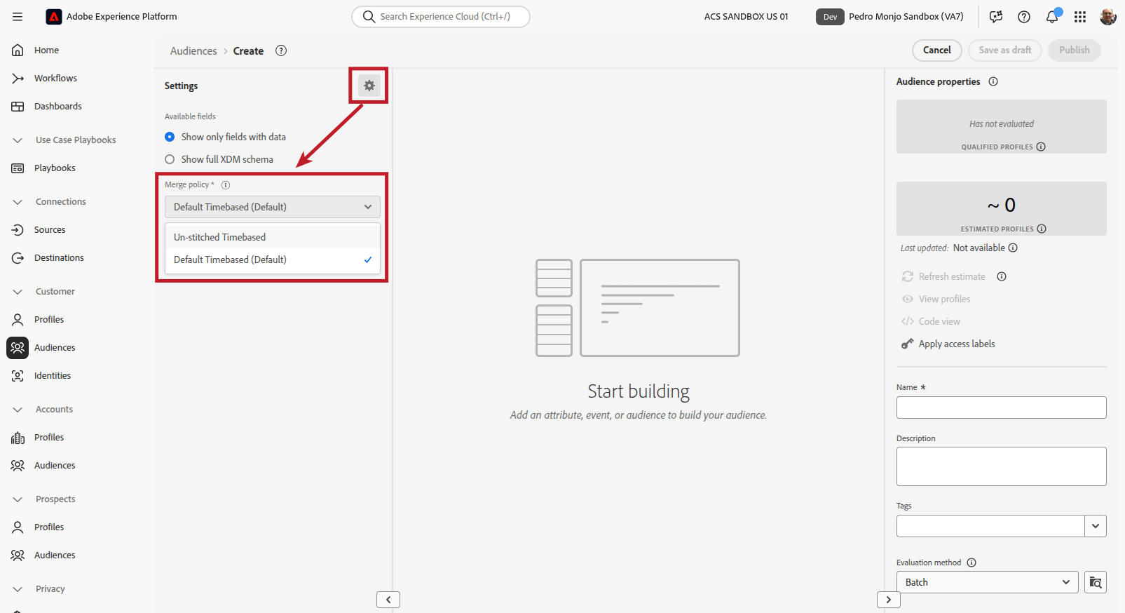The image size is (1125, 613).
Task: Click the Cancel button
Action: click(x=936, y=50)
